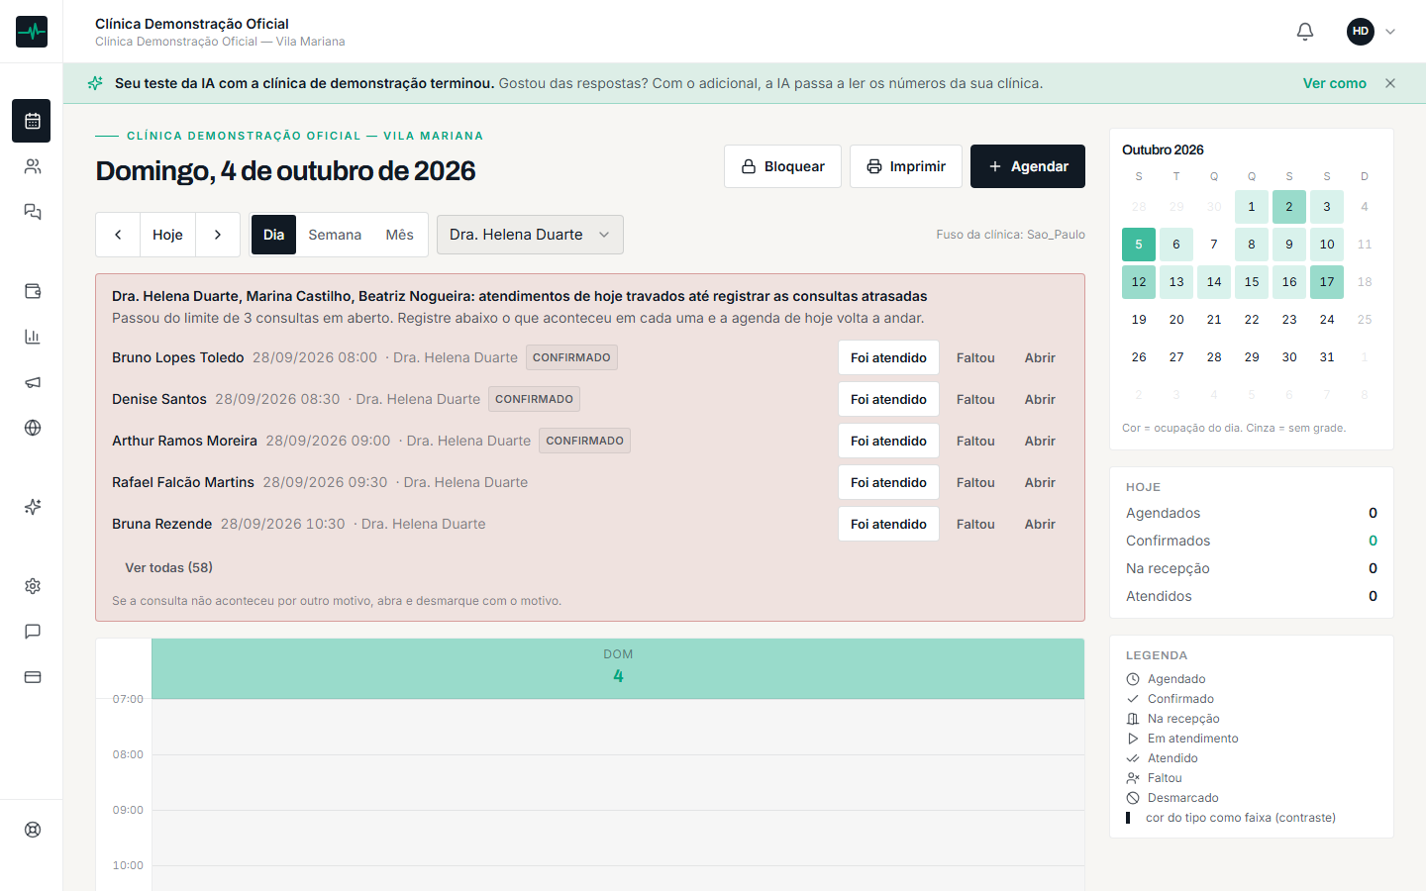The image size is (1426, 891).
Task: Click the Bloquear button
Action: tap(782, 166)
